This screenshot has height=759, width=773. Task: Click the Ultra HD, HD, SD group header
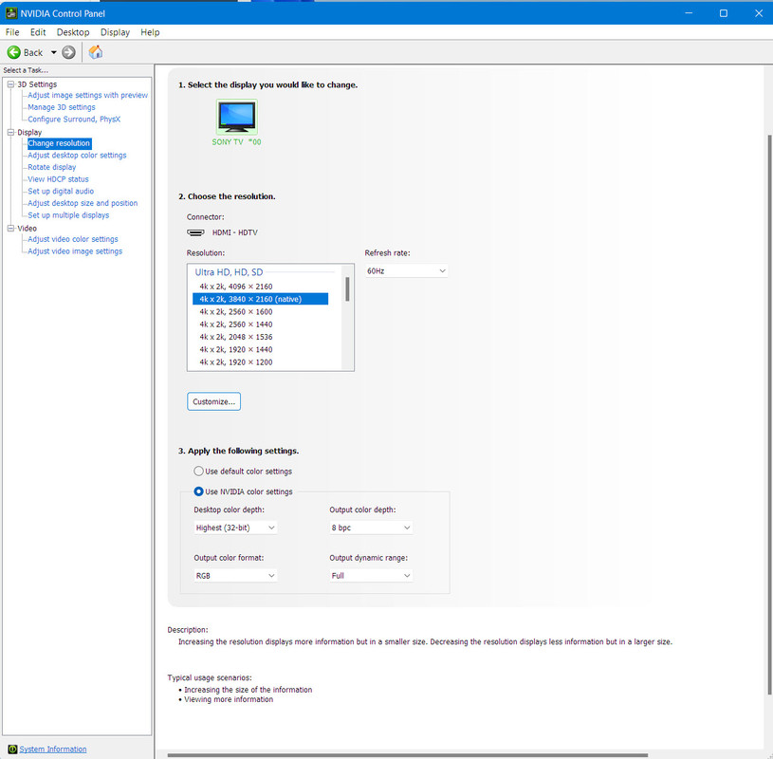[x=229, y=272]
